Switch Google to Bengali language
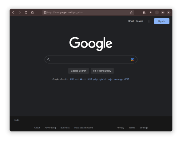The width and height of the screenshot is (182, 142). (77, 79)
